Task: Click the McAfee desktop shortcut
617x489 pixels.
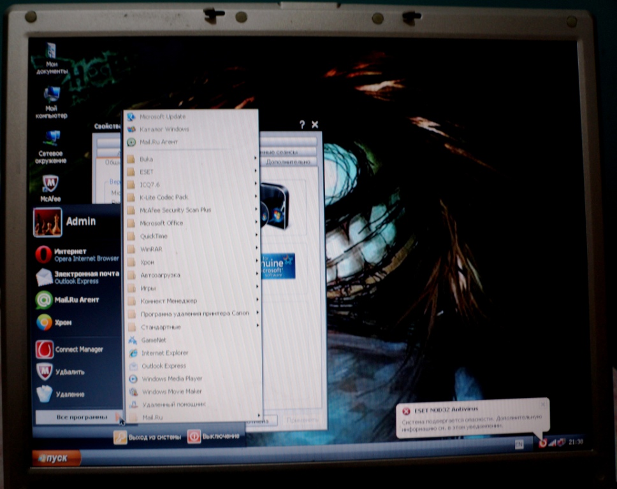Action: (x=50, y=188)
